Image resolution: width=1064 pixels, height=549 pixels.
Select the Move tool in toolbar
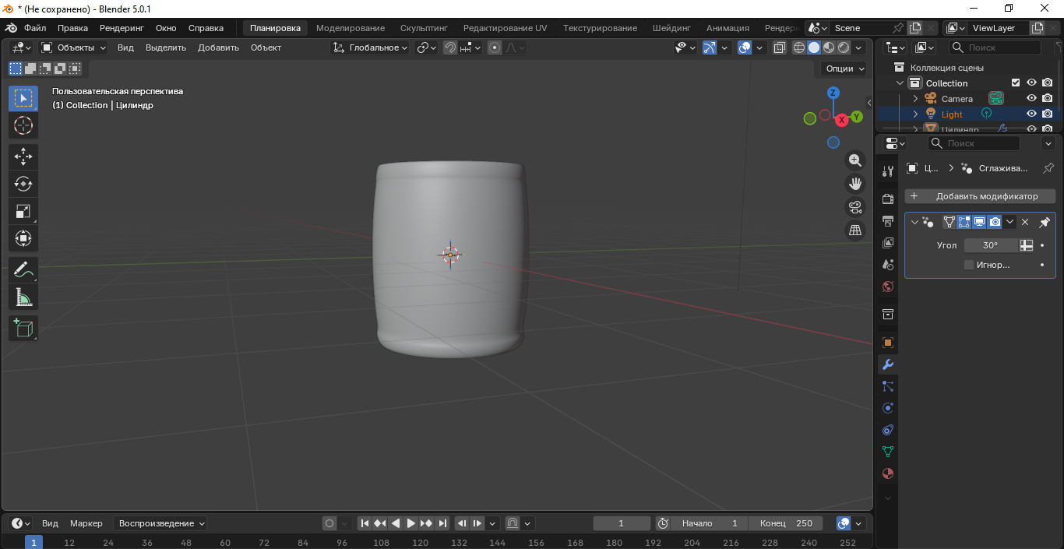coord(23,157)
